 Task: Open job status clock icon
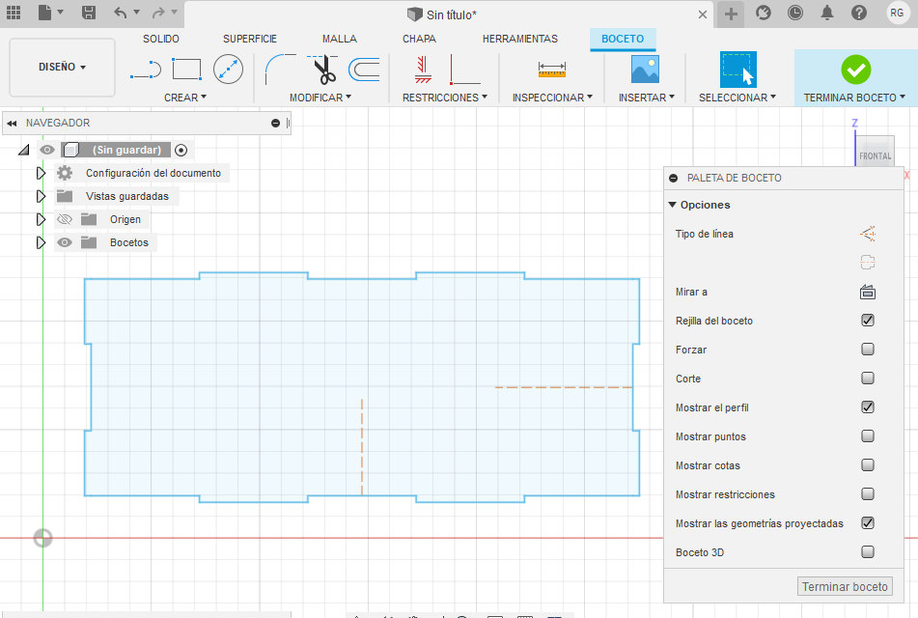click(x=795, y=13)
